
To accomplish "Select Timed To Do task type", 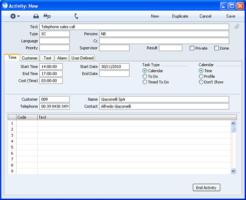I will coord(145,82).
